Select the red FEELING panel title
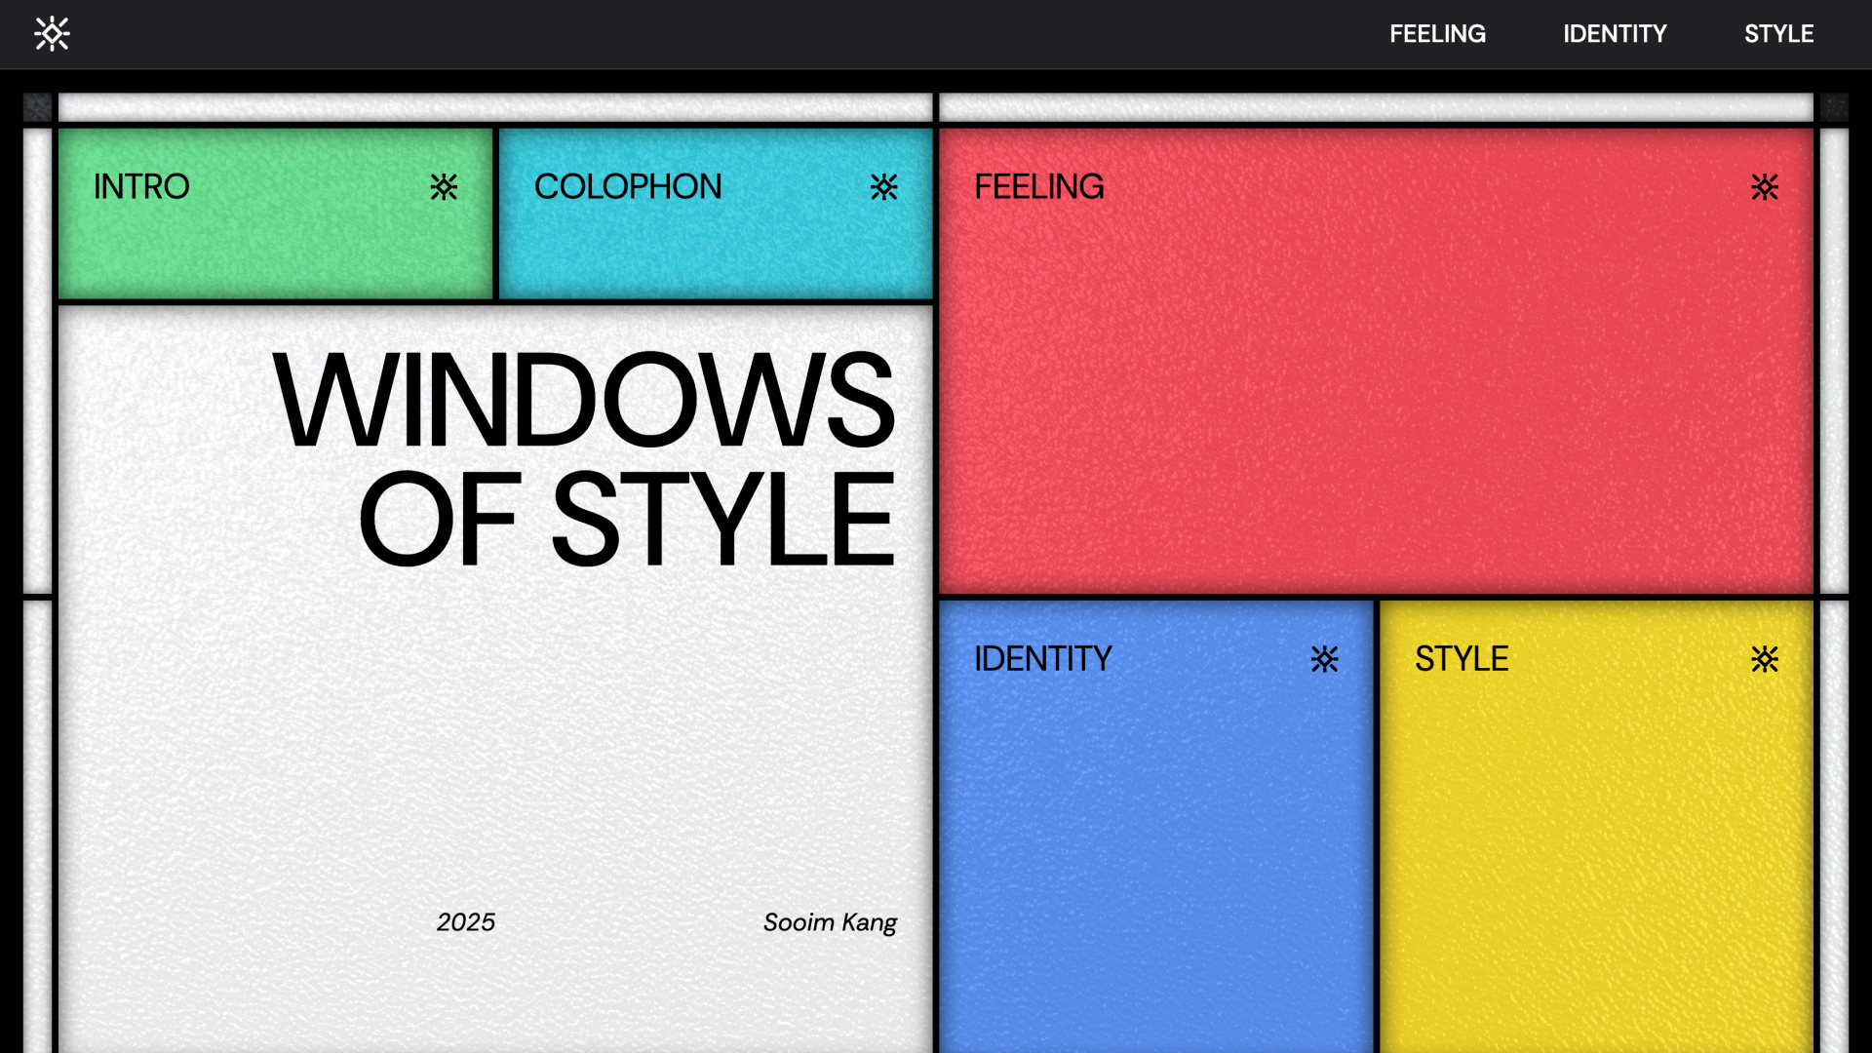Image resolution: width=1872 pixels, height=1053 pixels. (1039, 187)
